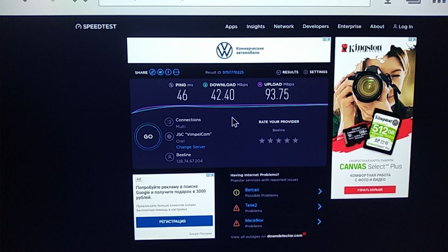Screen dimensions: 448x252
Task: Open Speedtest Settings
Action: click(315, 72)
